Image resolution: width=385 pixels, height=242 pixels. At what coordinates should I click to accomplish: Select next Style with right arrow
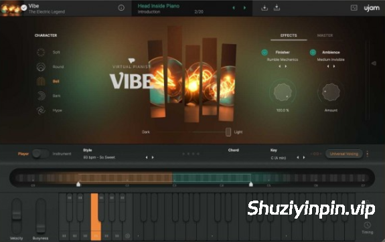(153, 157)
